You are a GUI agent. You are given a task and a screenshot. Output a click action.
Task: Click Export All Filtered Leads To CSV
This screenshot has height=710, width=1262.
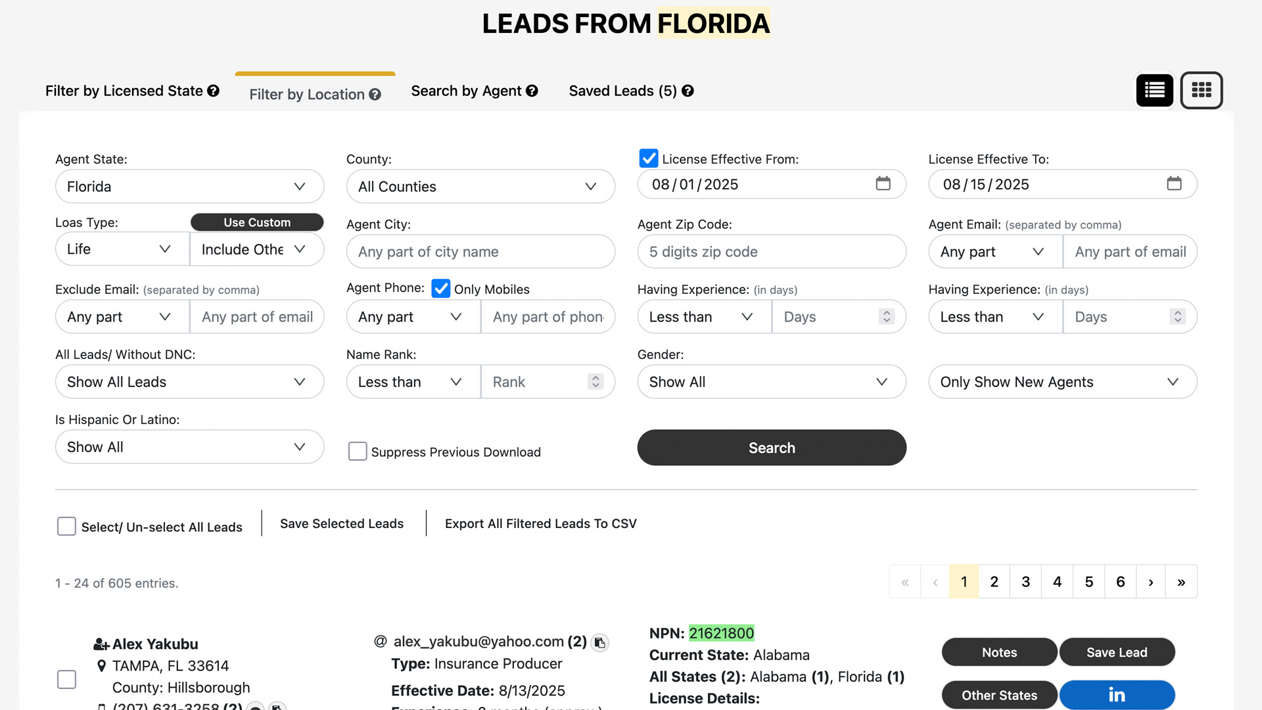point(540,523)
